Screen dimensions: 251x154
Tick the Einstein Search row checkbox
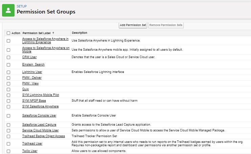8,65
